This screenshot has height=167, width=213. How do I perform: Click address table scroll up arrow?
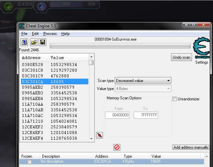pos(207,157)
